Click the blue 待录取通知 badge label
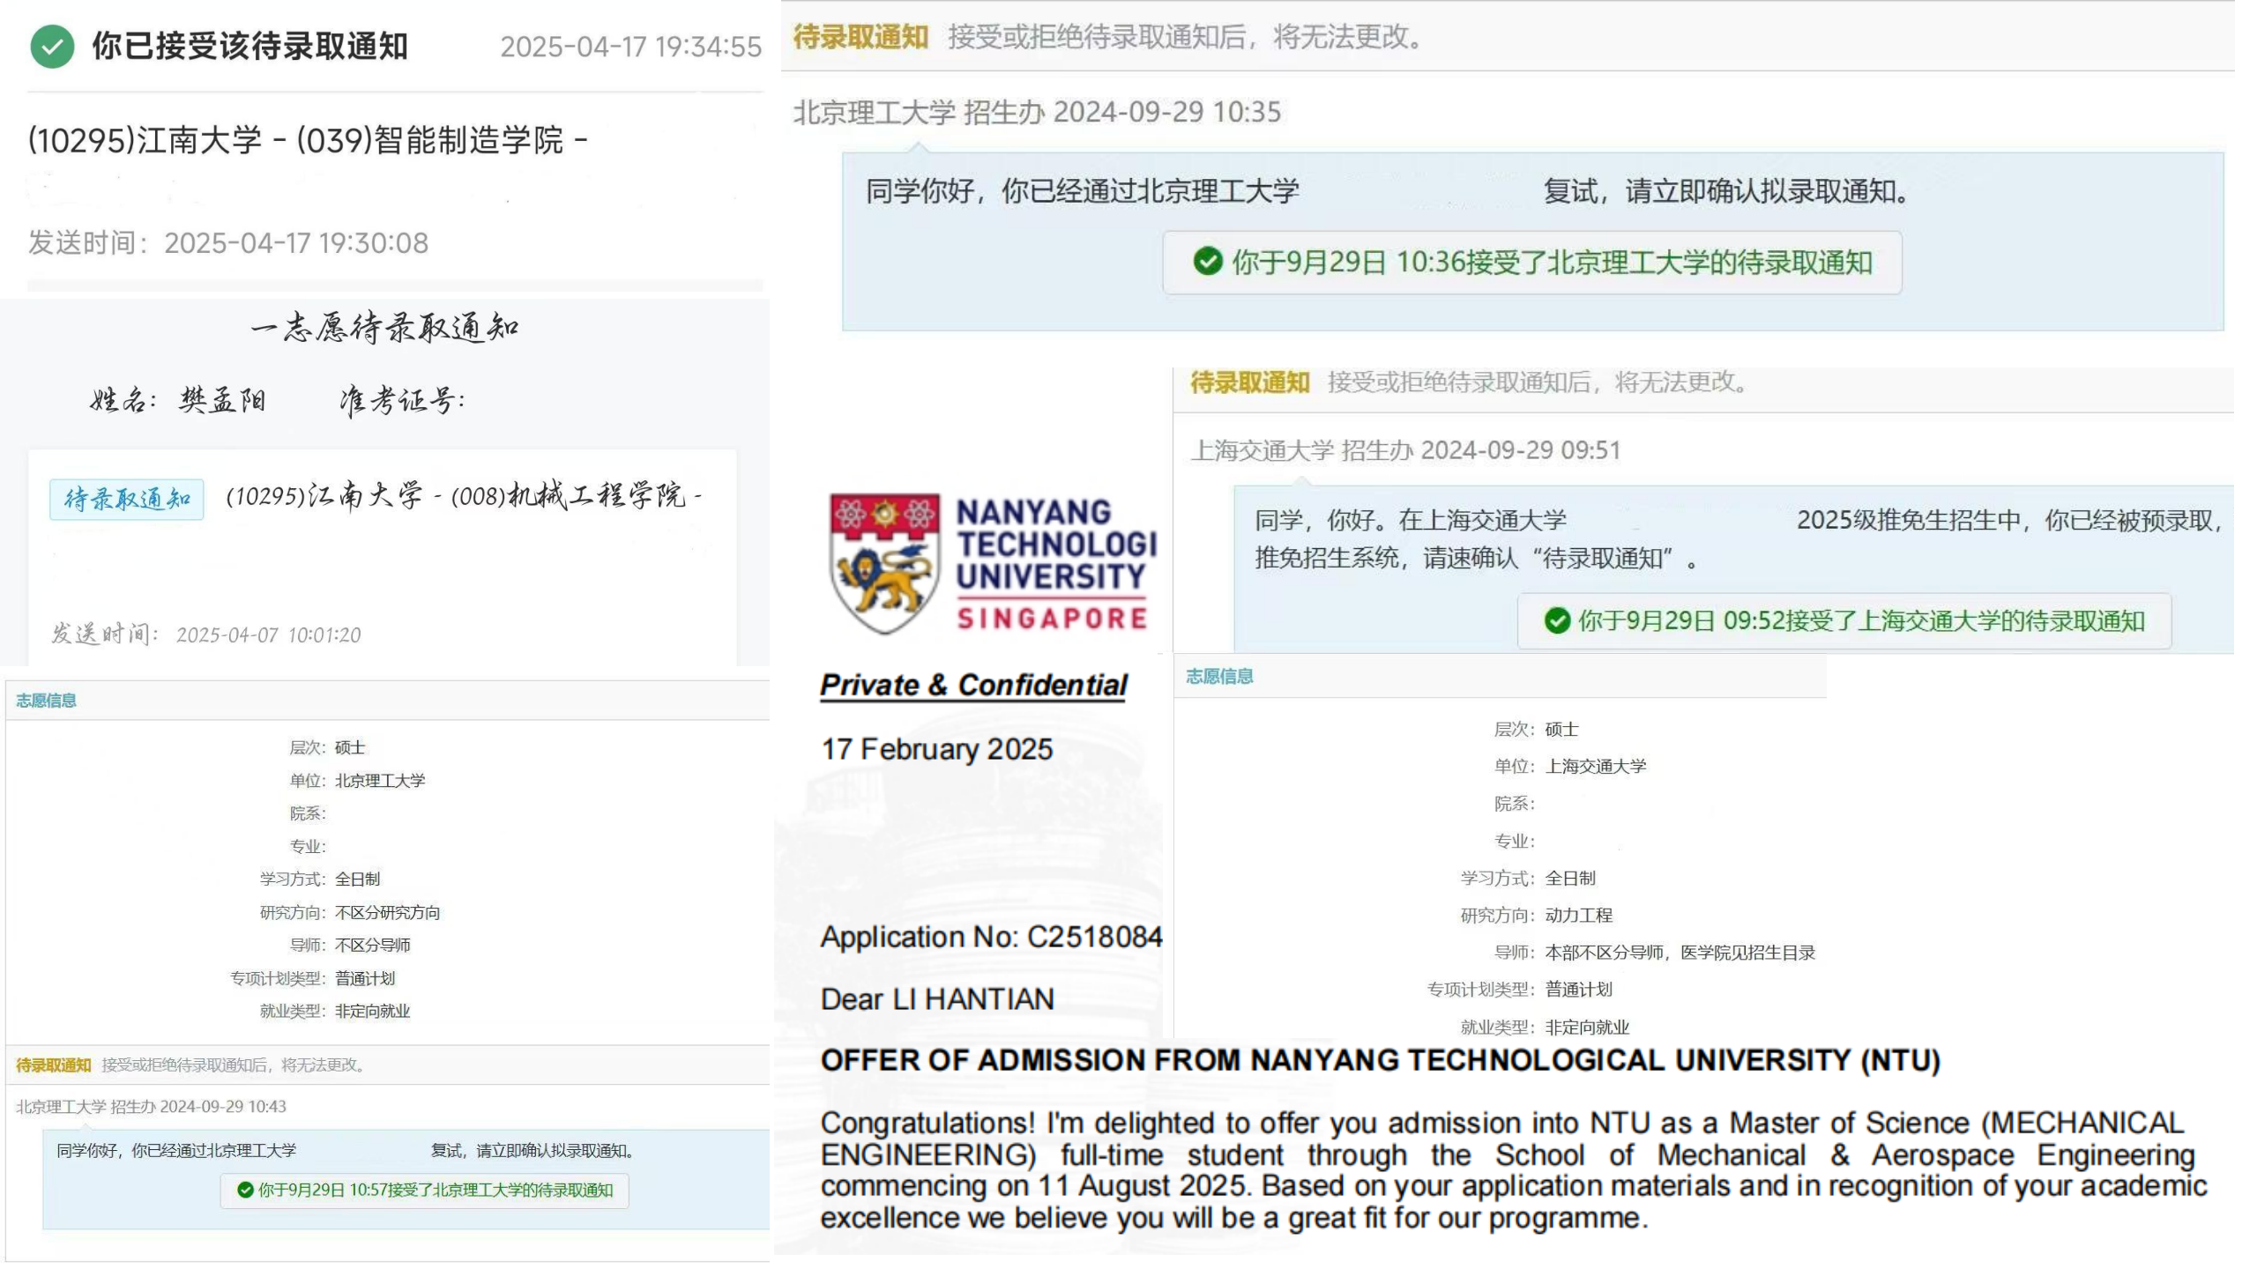 [127, 500]
